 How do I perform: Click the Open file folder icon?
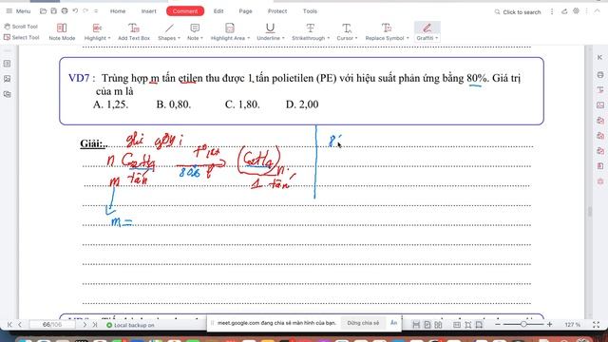pyautogui.click(x=43, y=11)
